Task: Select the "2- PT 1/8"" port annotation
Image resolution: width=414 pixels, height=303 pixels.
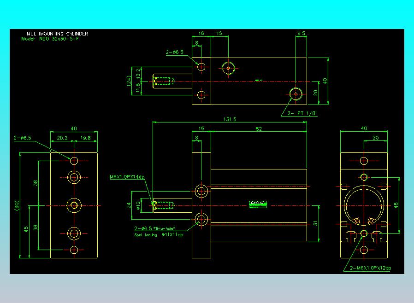Action: [x=302, y=113]
